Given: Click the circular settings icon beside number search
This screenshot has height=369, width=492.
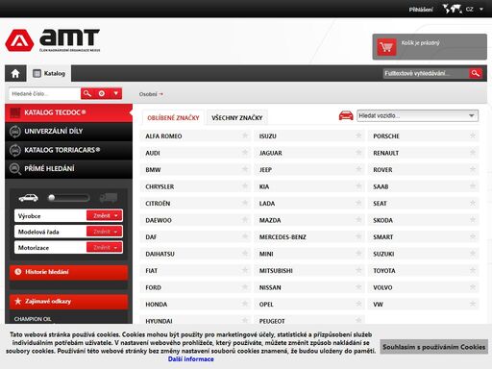Looking at the screenshot, I should pos(102,93).
